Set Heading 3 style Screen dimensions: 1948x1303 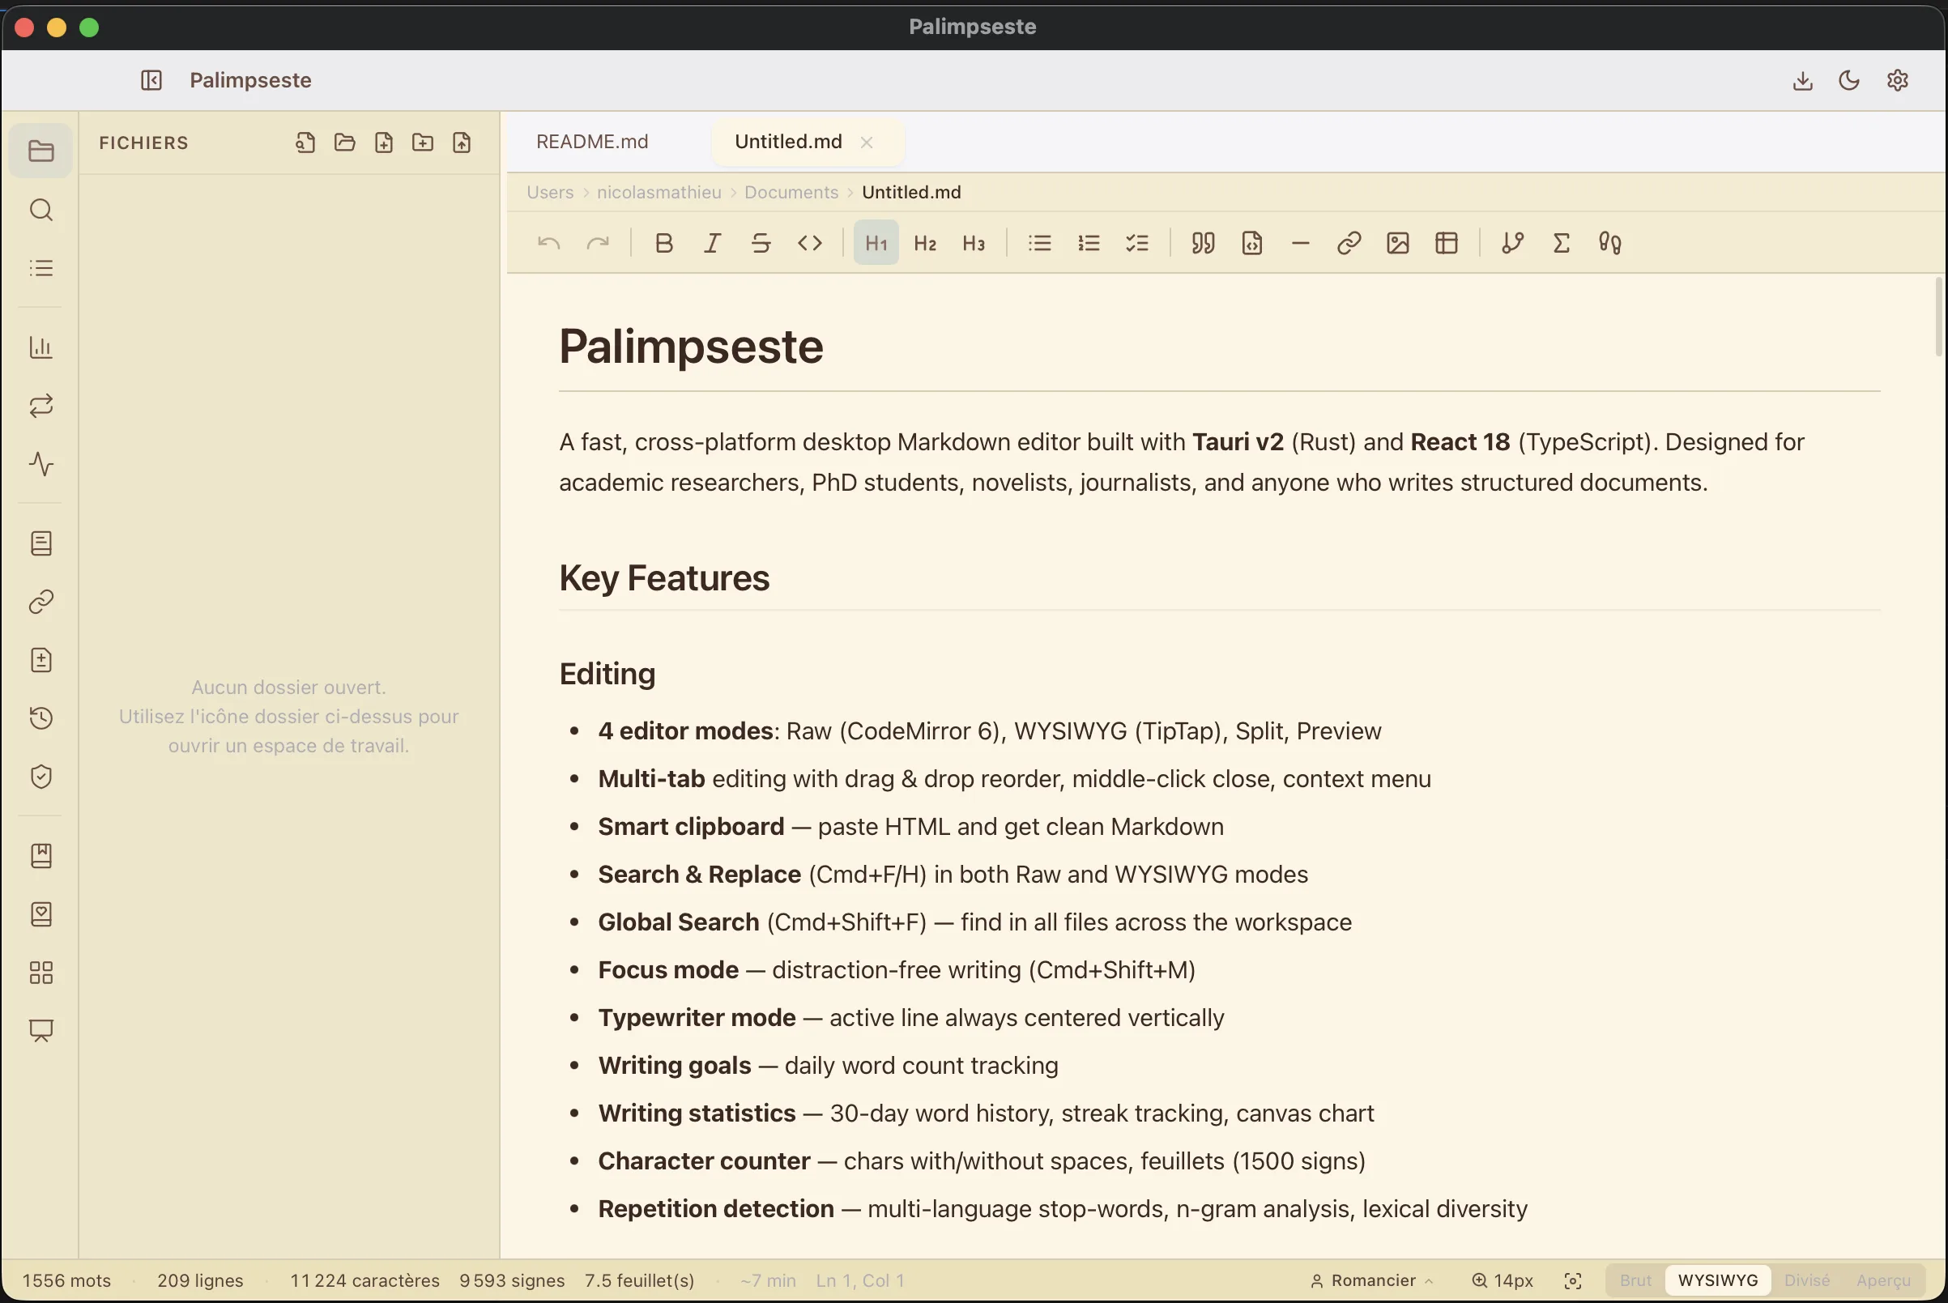tap(973, 244)
